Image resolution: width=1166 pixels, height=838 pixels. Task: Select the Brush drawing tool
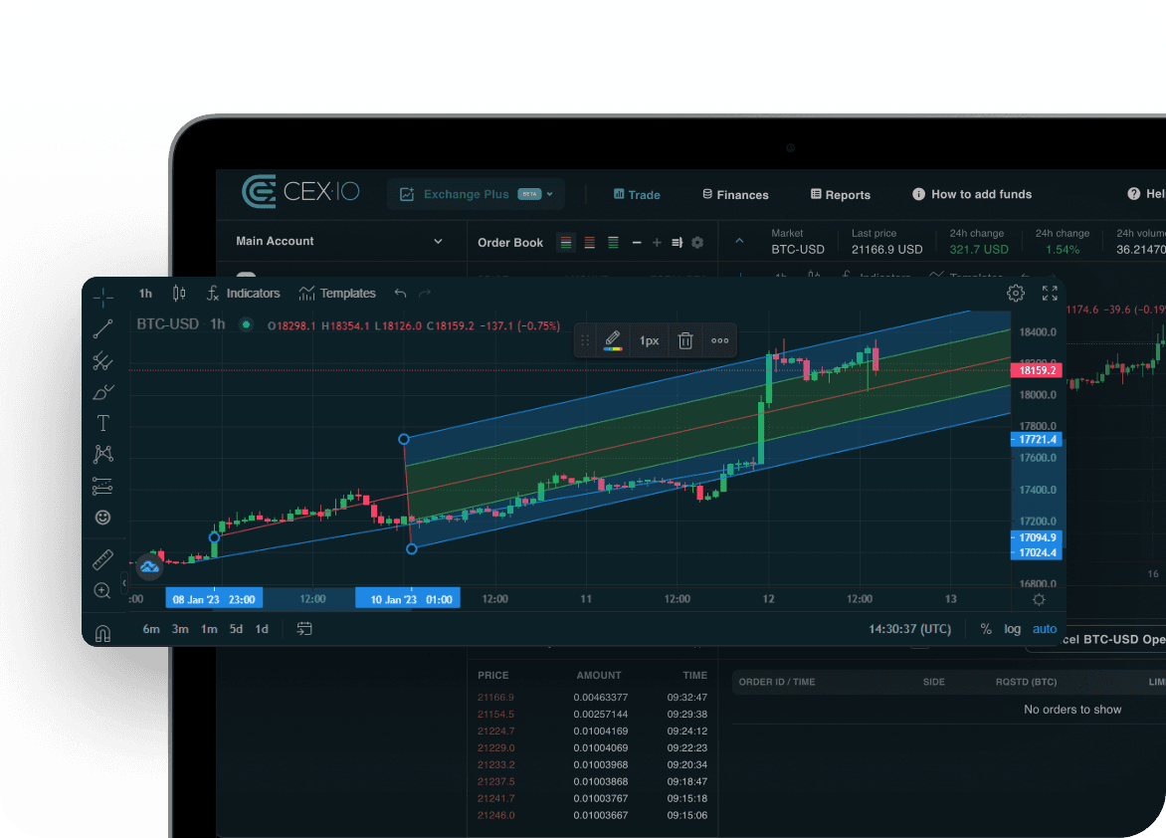click(x=102, y=392)
